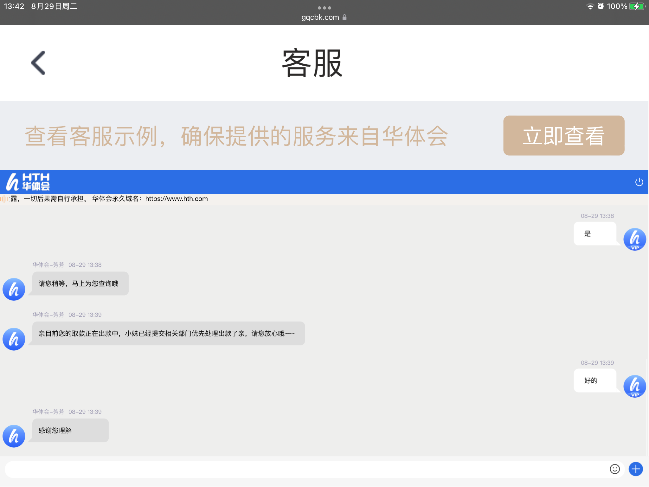The width and height of the screenshot is (649, 487).
Task: Tap agent avatar beside 感谢您理解 message
Action: click(x=14, y=436)
